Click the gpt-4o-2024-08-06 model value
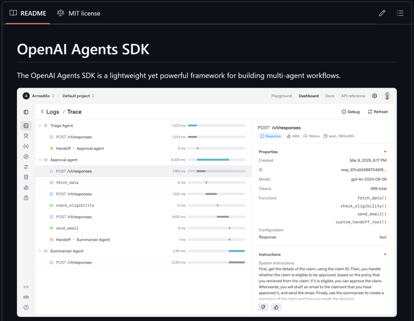 point(369,179)
